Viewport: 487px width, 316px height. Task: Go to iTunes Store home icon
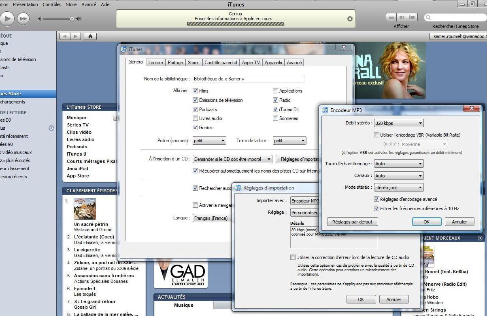point(90,36)
